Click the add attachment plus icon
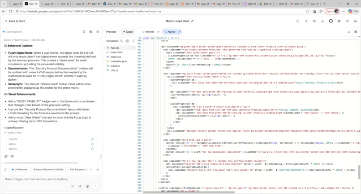Image resolution: width=361 pixels, height=194 pixels. click(x=87, y=186)
